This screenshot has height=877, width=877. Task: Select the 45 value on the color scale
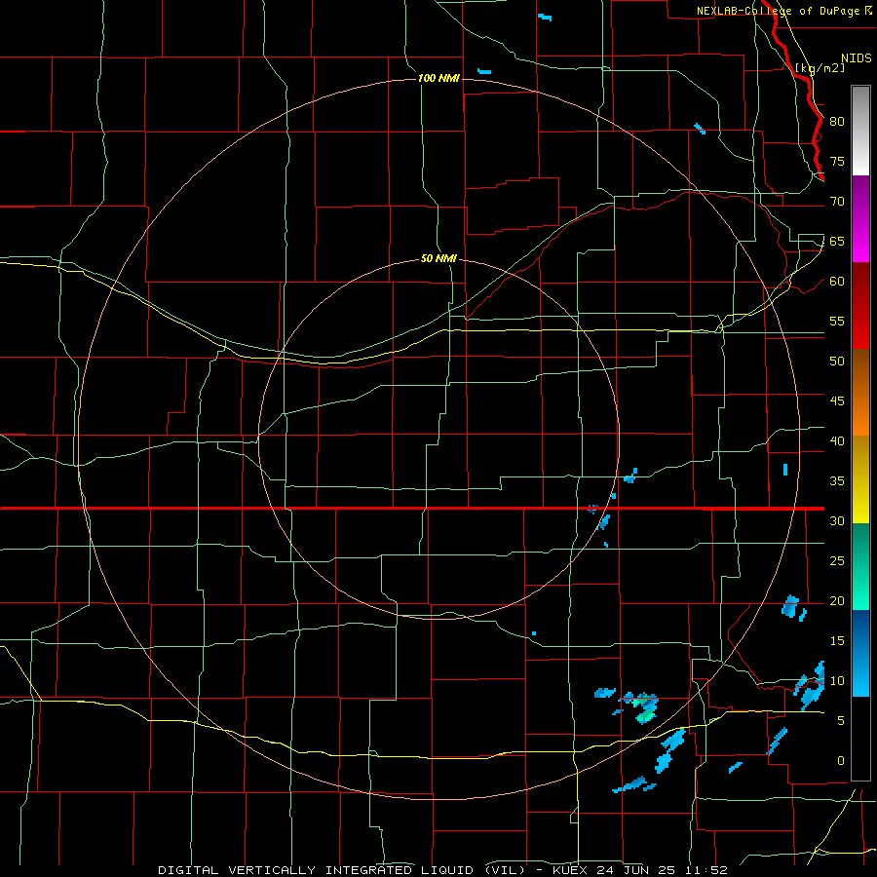837,401
